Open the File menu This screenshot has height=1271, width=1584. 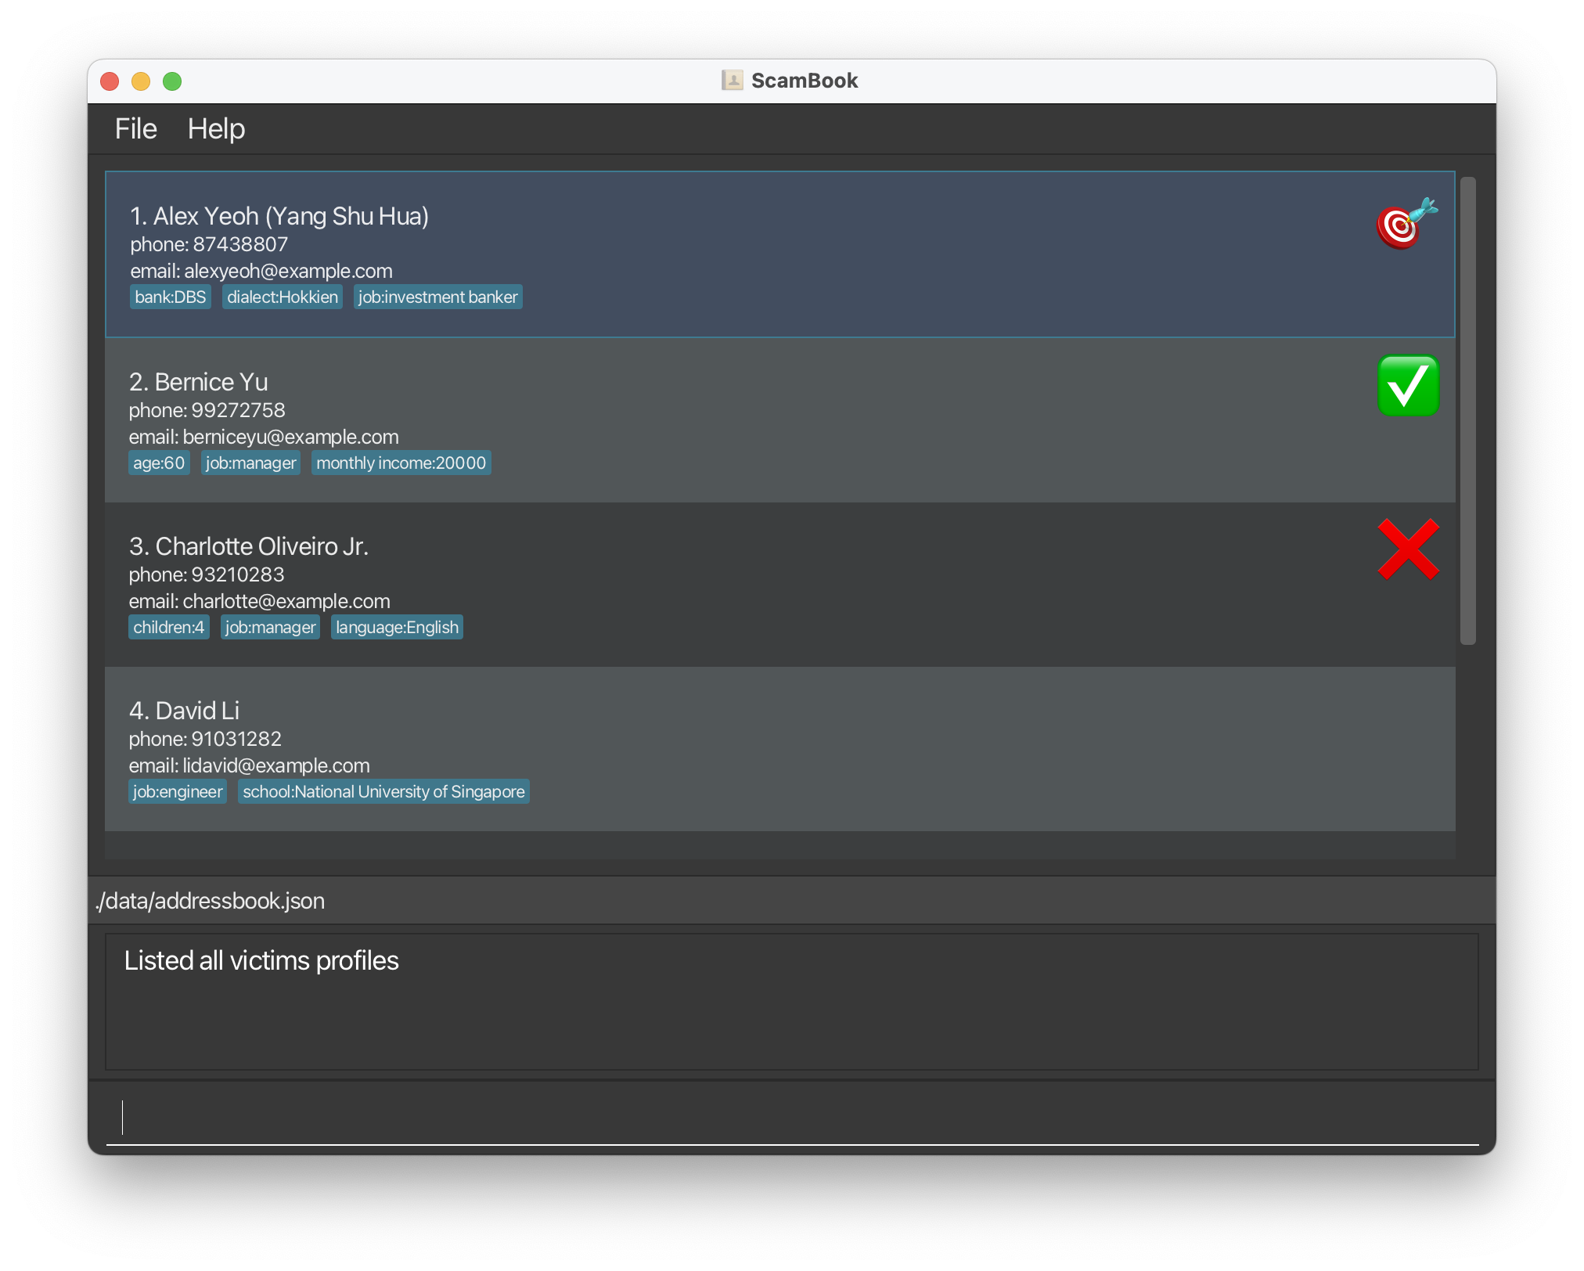click(x=135, y=129)
